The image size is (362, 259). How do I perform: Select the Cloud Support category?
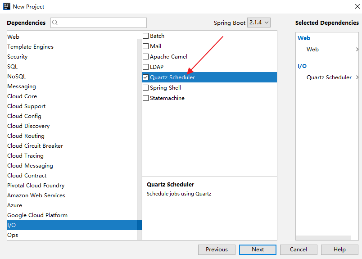(72, 106)
